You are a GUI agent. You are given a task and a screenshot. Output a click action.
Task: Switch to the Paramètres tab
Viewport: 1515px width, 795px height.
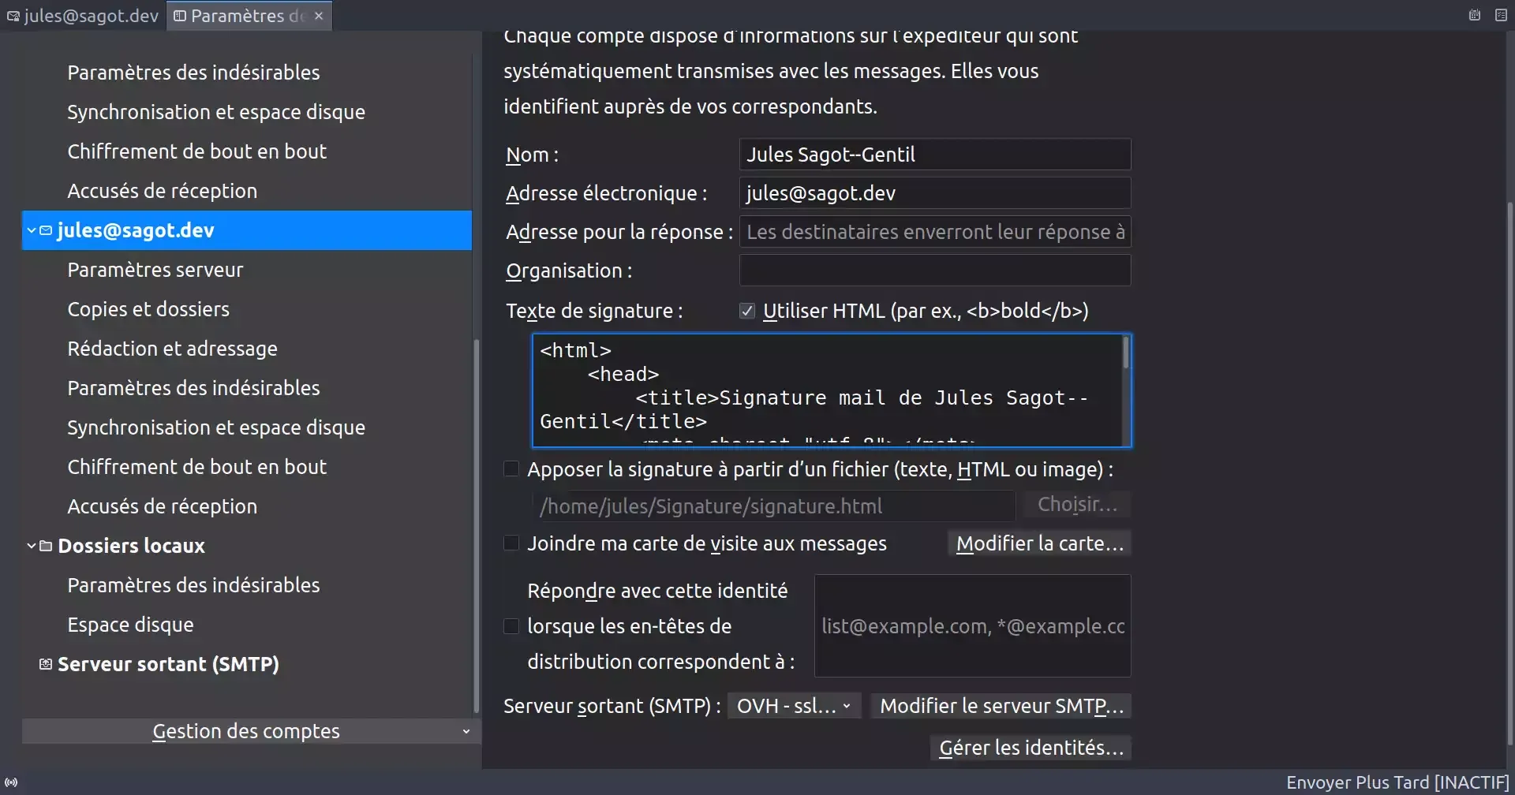(237, 15)
